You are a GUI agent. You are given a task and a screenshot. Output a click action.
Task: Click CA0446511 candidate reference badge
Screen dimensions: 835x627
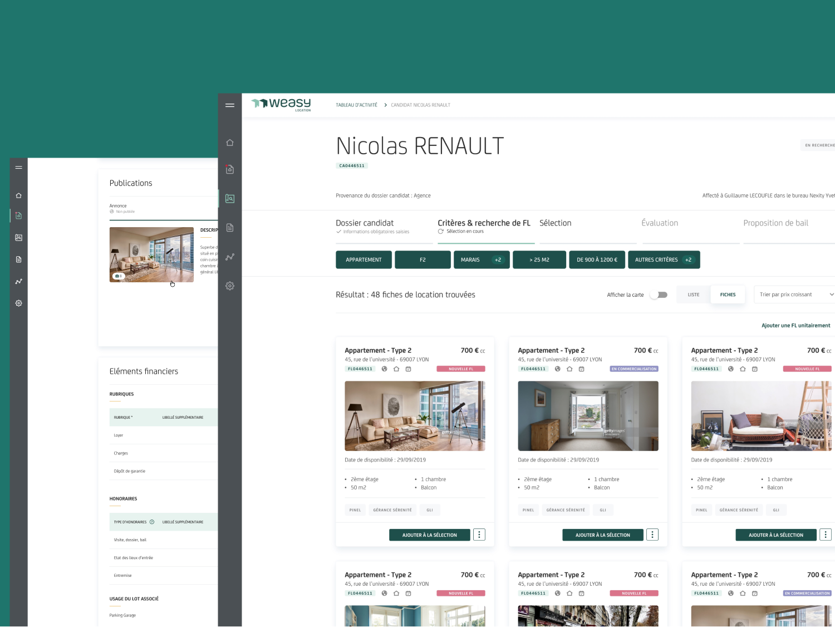point(352,165)
